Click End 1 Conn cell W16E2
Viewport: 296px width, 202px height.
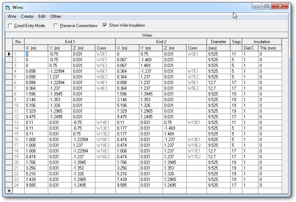pos(105,157)
